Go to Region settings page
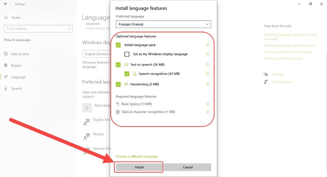The image size is (327, 177). click(x=16, y=66)
